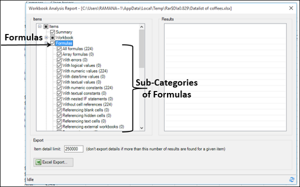Screen dimensions: 300x187
Task: Uncheck the Summary checkbox
Action: (52, 32)
